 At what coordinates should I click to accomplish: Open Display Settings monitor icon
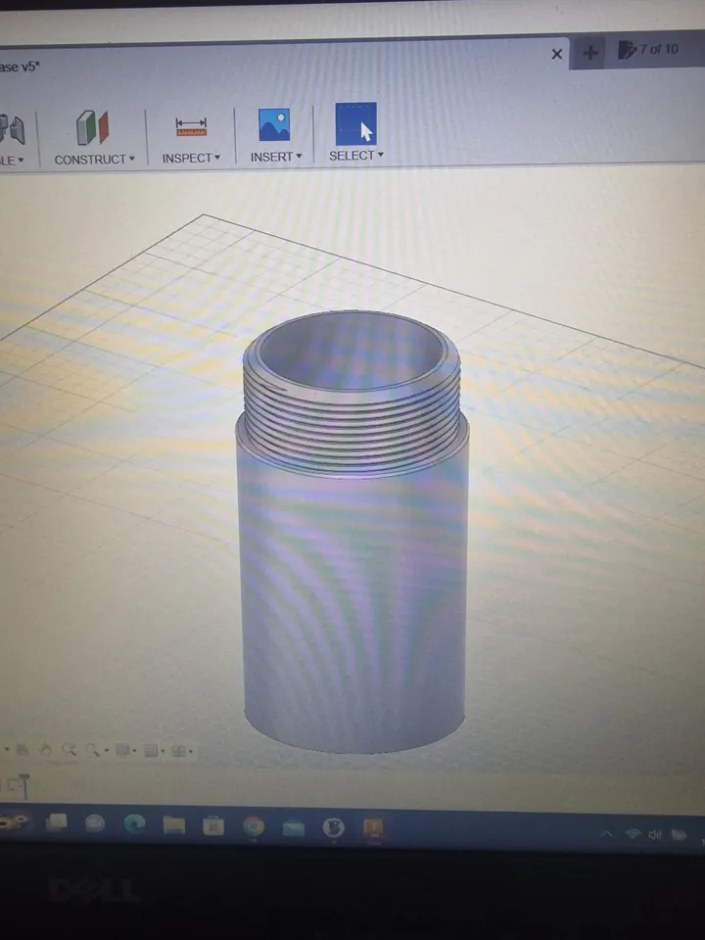[122, 750]
